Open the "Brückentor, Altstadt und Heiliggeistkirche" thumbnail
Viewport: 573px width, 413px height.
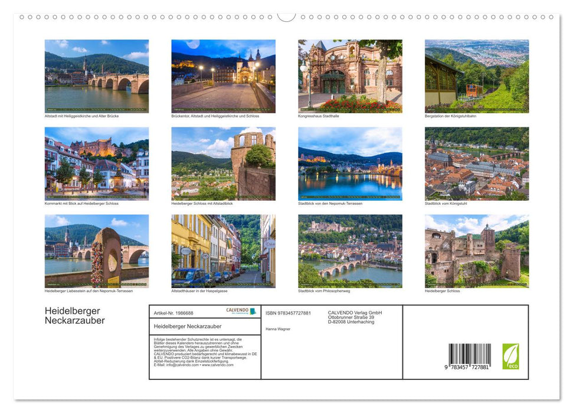[223, 76]
